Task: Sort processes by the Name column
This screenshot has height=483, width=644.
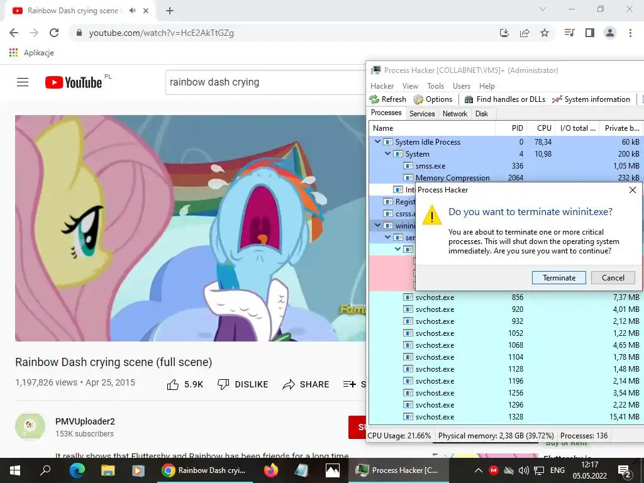Action: 432,128
